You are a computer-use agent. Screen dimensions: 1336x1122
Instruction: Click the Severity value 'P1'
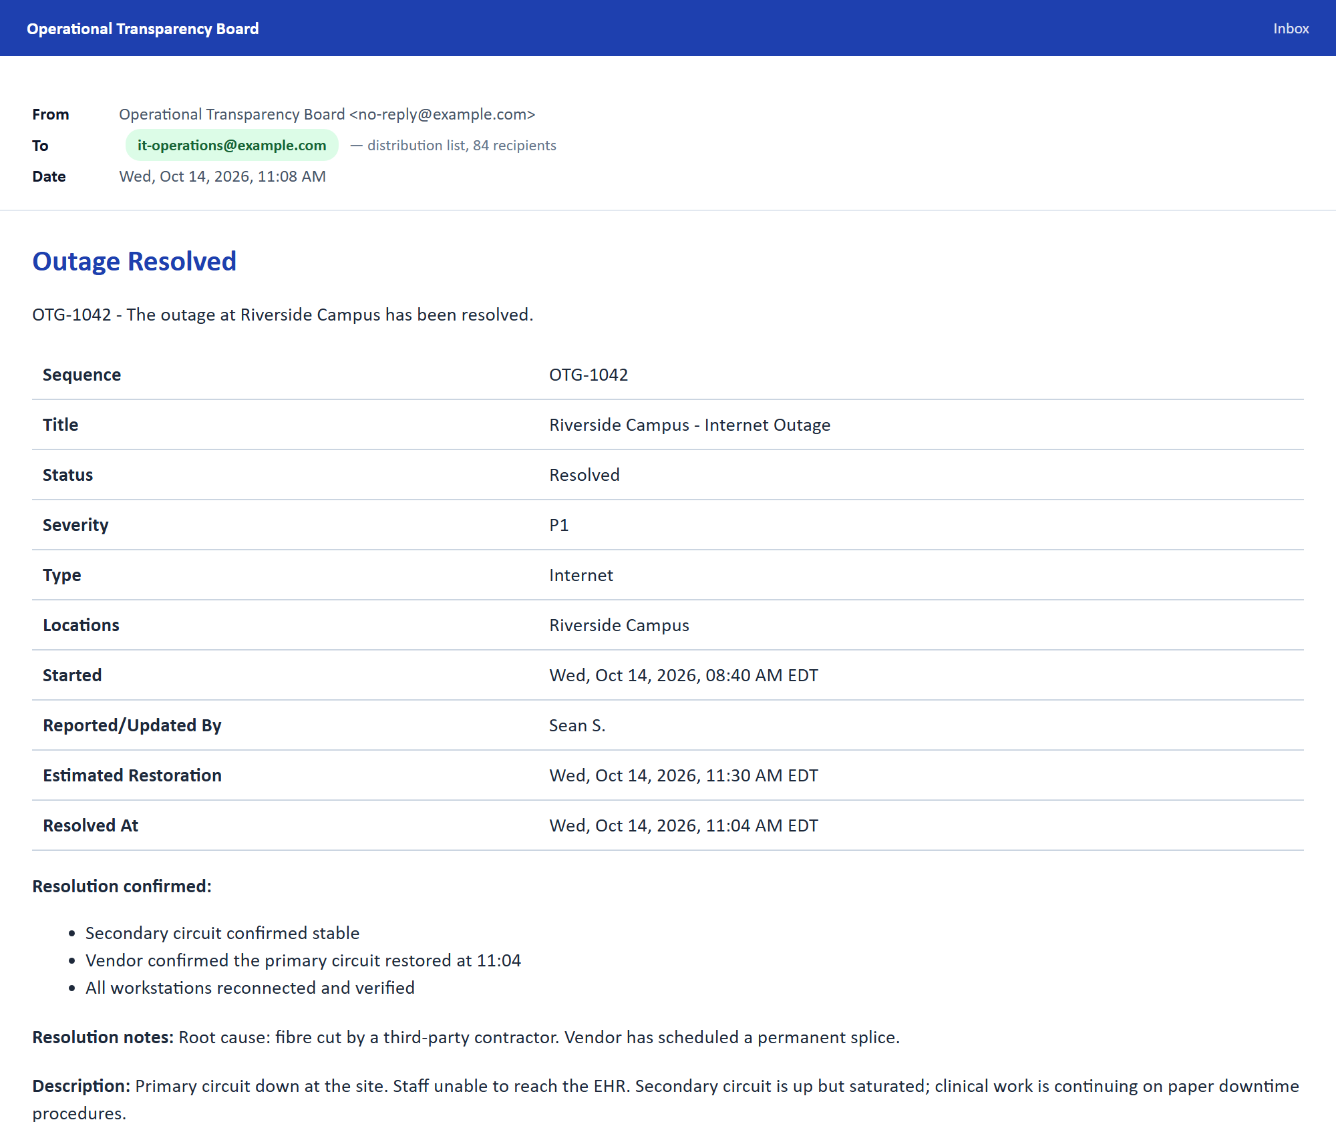558,525
